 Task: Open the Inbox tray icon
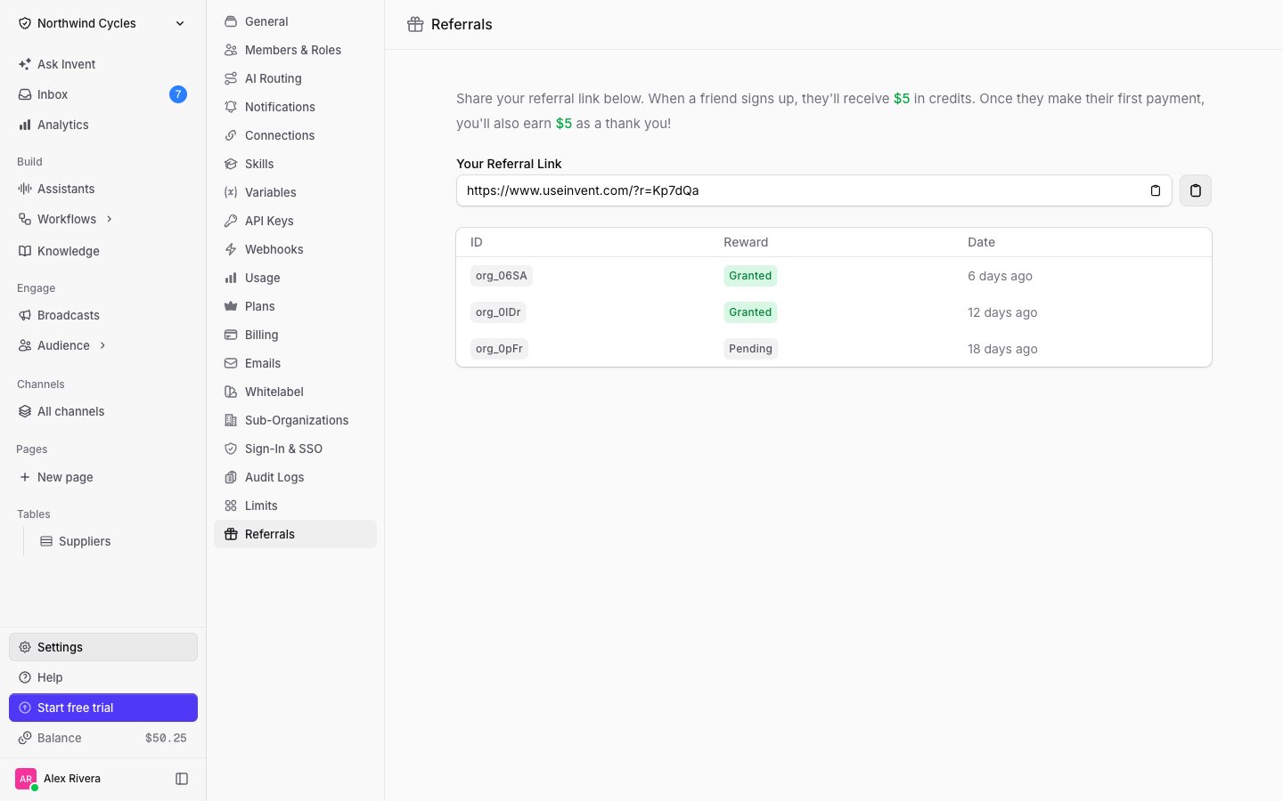pos(25,94)
